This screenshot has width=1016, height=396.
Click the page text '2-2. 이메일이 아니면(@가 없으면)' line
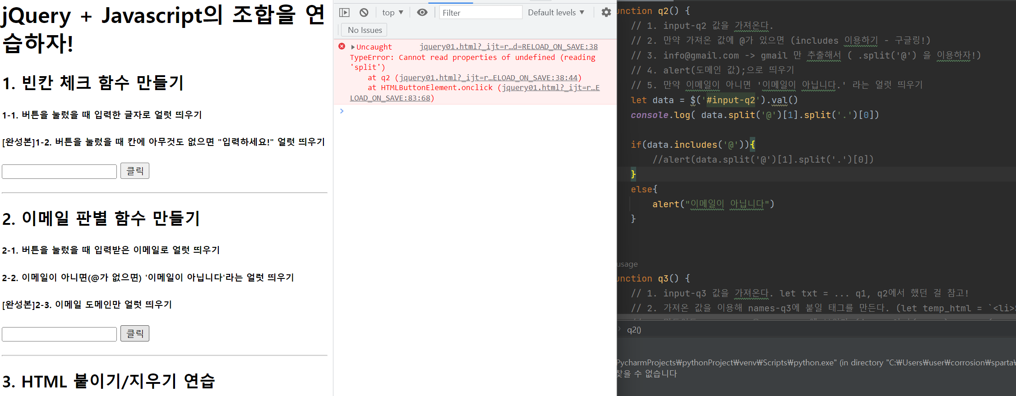tap(148, 278)
